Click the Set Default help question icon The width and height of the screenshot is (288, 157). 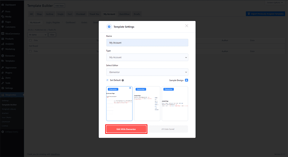[x=123, y=80]
